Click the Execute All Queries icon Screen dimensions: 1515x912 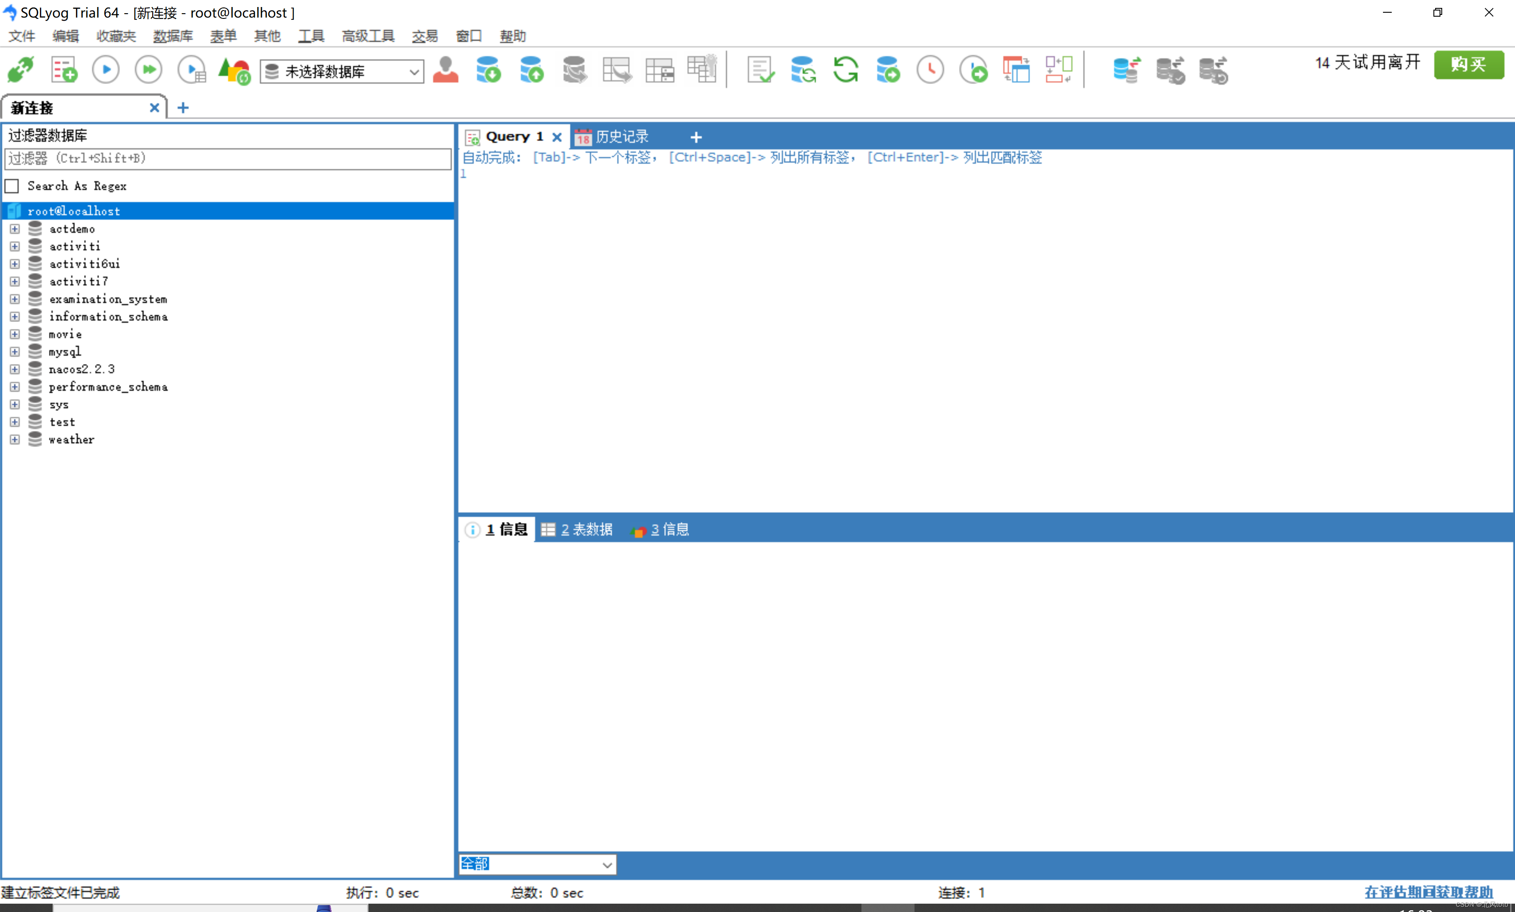149,70
